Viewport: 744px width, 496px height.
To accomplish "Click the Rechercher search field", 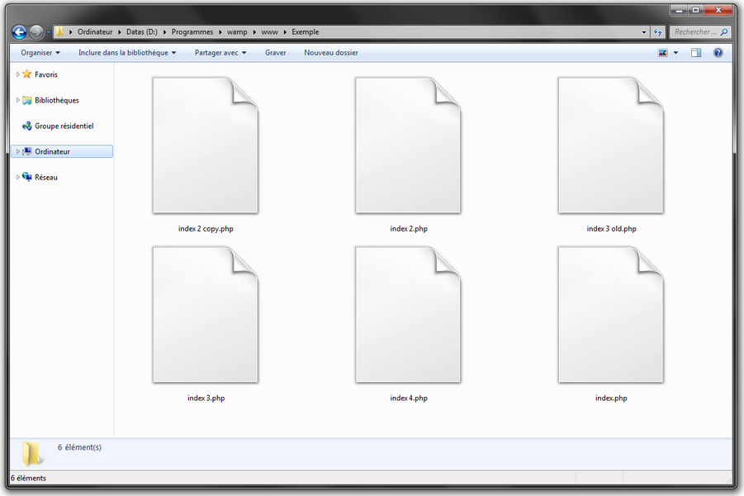I will coord(695,32).
